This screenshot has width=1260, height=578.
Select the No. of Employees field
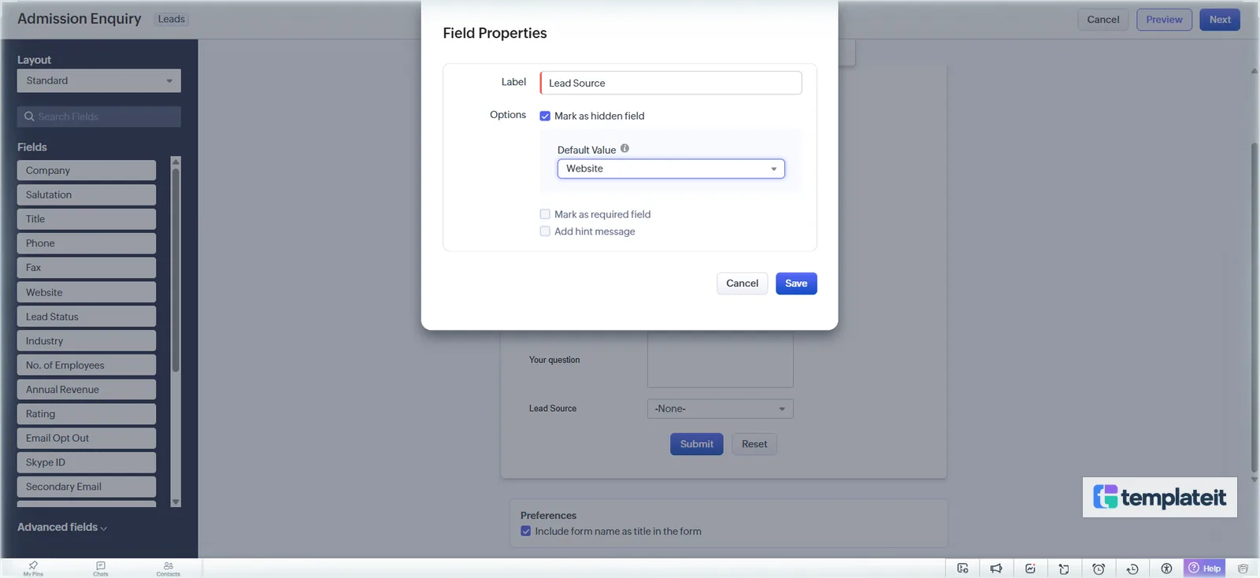pyautogui.click(x=87, y=365)
